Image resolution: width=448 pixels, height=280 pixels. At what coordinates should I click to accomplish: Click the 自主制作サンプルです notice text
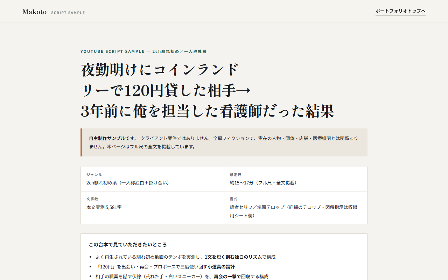point(224,142)
